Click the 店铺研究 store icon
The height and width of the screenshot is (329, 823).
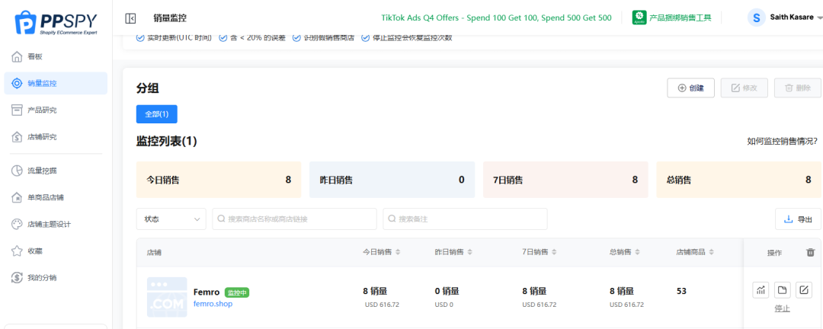coord(17,137)
